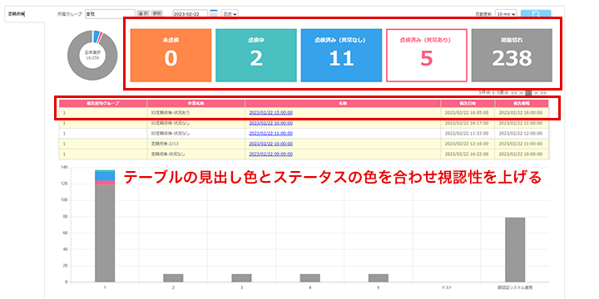Image resolution: width=599 pixels, height=299 pixels.
Task: Click report time 2023/02/22 11:33:00
Action: [x=467, y=134]
